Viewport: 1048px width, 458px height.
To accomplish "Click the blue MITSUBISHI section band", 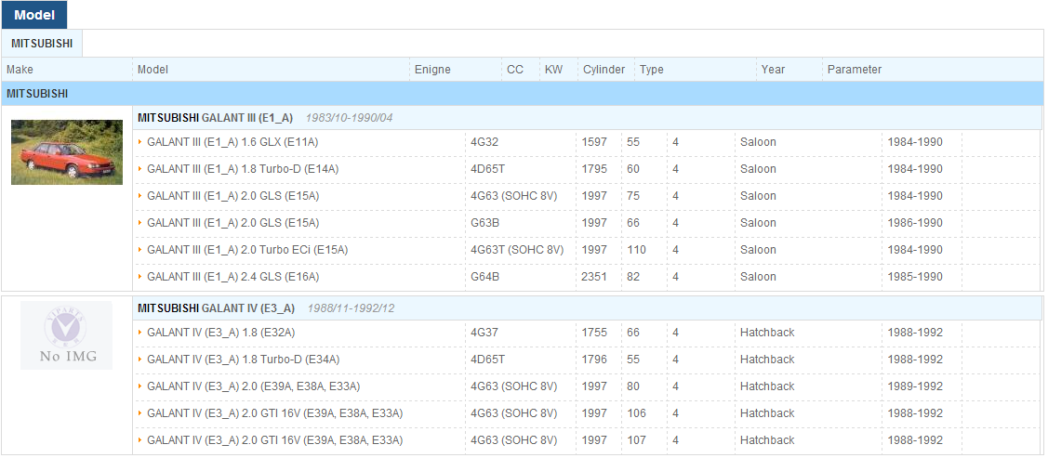I will (523, 94).
